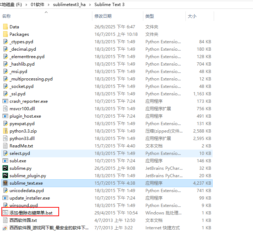Go to 本地磁盘 (F:) in the address bar

(11, 5)
